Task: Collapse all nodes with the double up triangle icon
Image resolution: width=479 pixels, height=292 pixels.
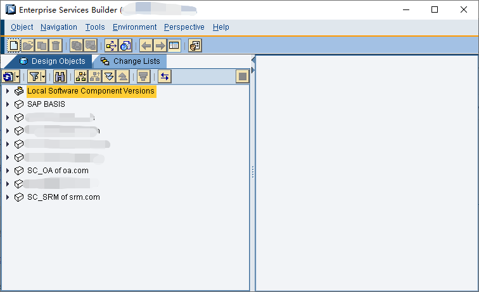Action: point(123,76)
